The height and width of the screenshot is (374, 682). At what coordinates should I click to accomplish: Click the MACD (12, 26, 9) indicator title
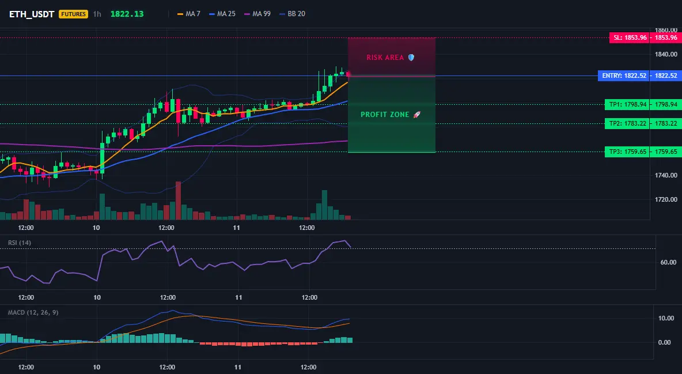click(33, 312)
